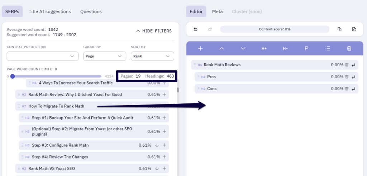Delete the Cons heading
The image size is (367, 176).
point(347,89)
